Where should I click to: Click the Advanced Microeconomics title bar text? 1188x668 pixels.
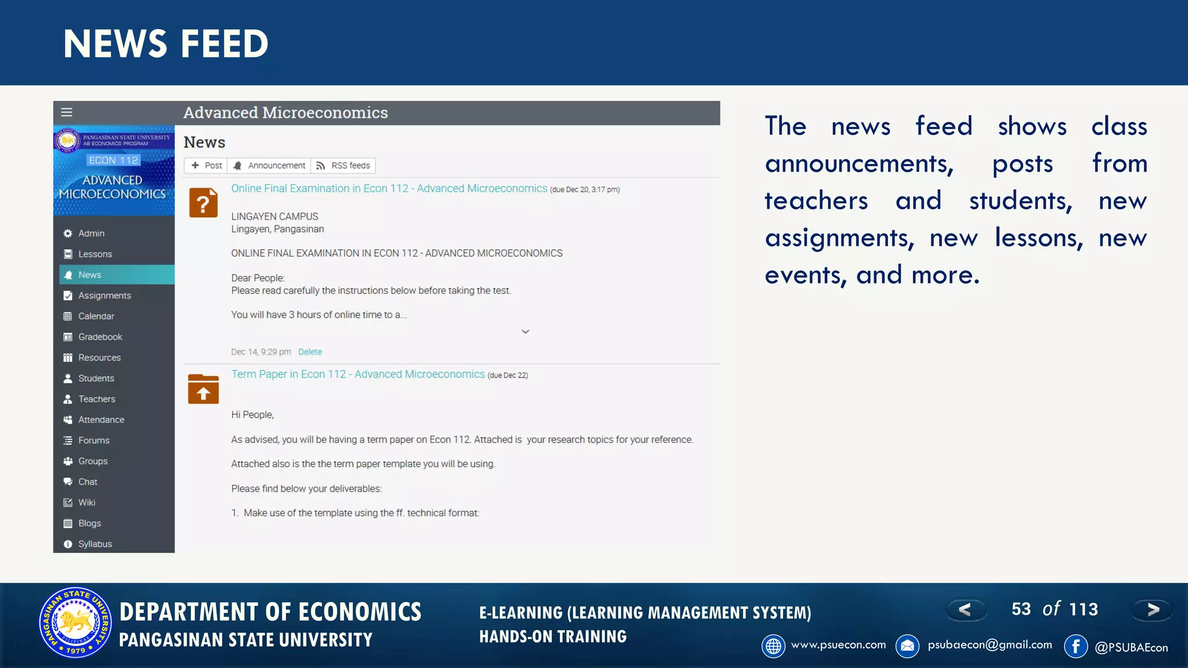[x=285, y=112]
